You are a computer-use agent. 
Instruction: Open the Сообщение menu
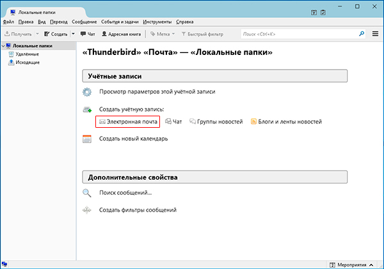click(84, 22)
